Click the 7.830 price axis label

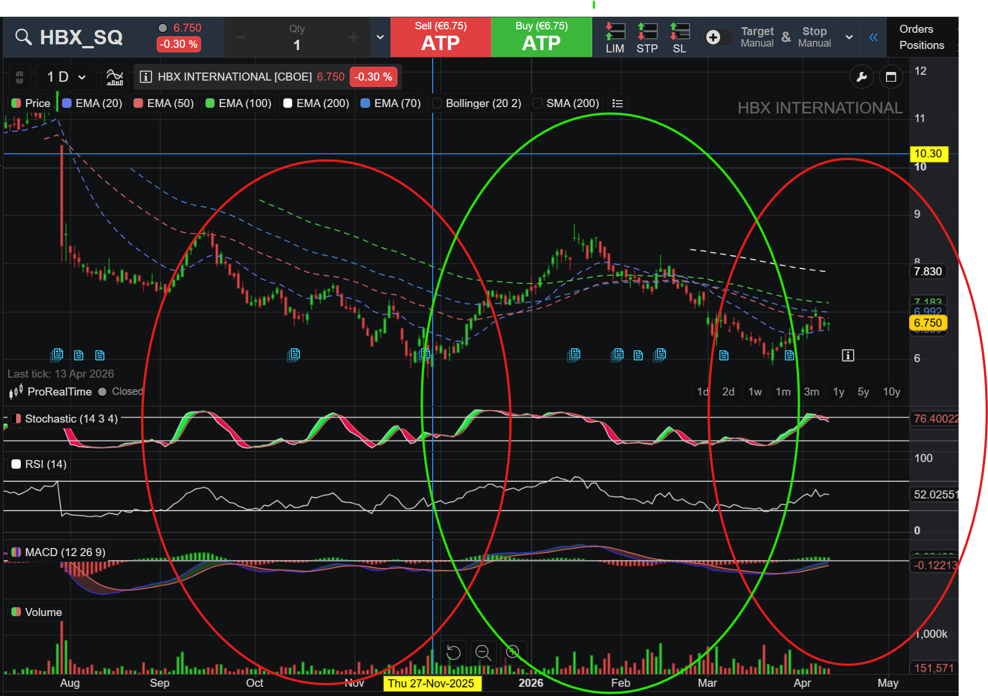(928, 271)
